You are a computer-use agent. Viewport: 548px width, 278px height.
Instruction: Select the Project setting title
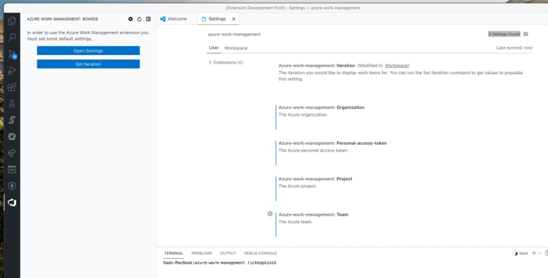pyautogui.click(x=315, y=179)
